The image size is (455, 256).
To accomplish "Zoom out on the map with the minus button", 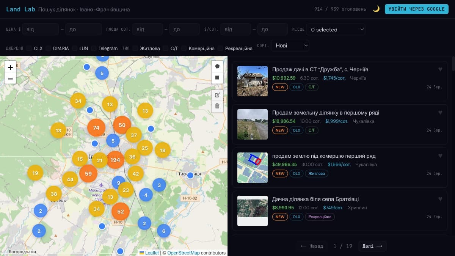I will 10,79.
